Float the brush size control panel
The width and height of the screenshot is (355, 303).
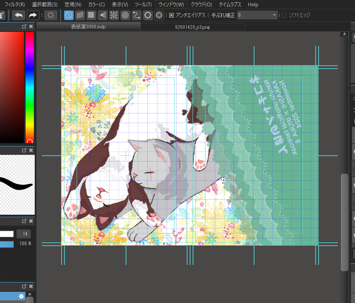[x=24, y=221]
